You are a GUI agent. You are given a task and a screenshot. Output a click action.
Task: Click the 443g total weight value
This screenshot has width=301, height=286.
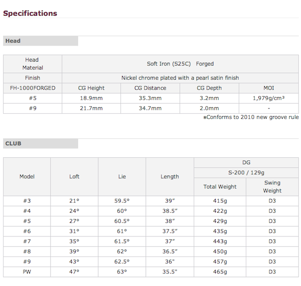click(220, 241)
